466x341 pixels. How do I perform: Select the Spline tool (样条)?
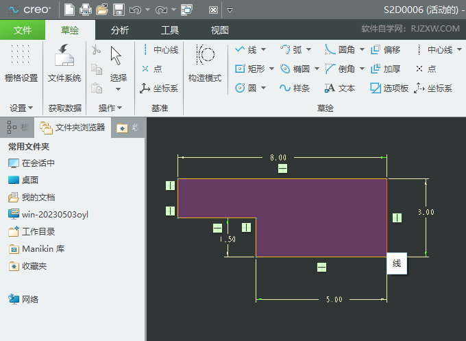[295, 89]
